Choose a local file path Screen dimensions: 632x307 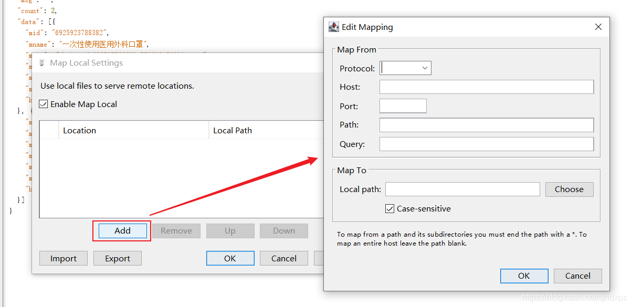(569, 189)
